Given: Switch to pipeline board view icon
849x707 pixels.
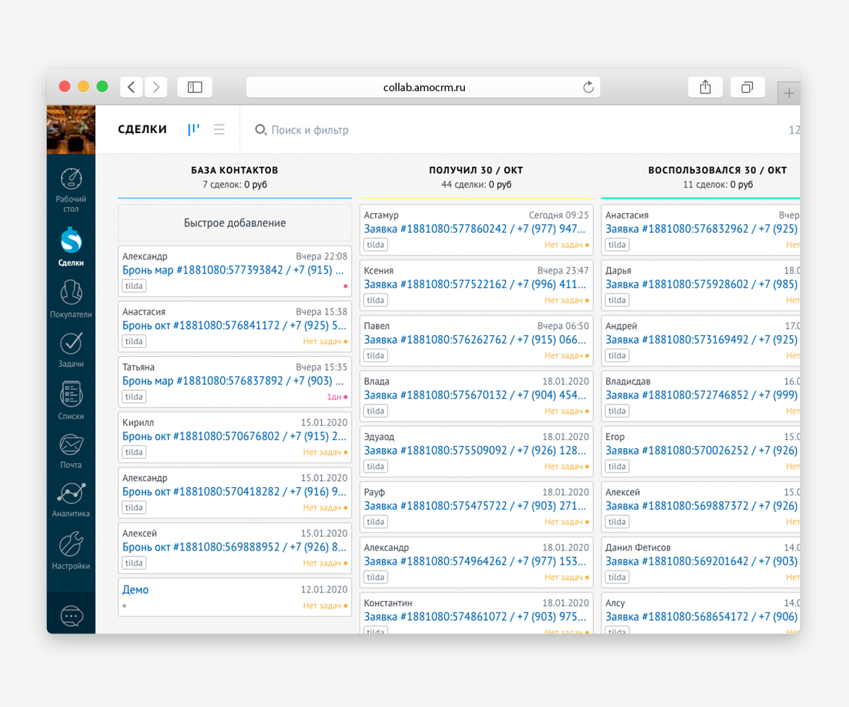Looking at the screenshot, I should pos(193,129).
